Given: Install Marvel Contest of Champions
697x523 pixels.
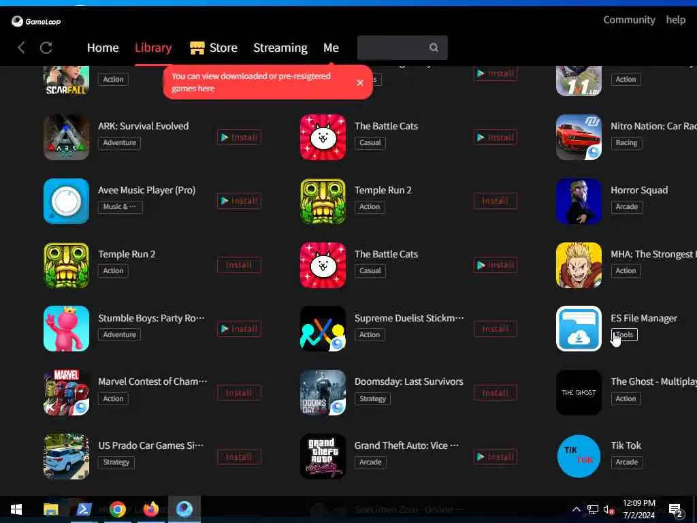Looking at the screenshot, I should pyautogui.click(x=239, y=393).
